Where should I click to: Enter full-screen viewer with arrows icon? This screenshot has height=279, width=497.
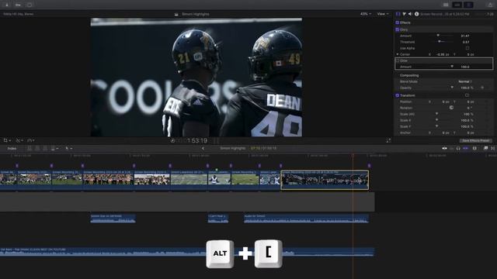point(388,141)
